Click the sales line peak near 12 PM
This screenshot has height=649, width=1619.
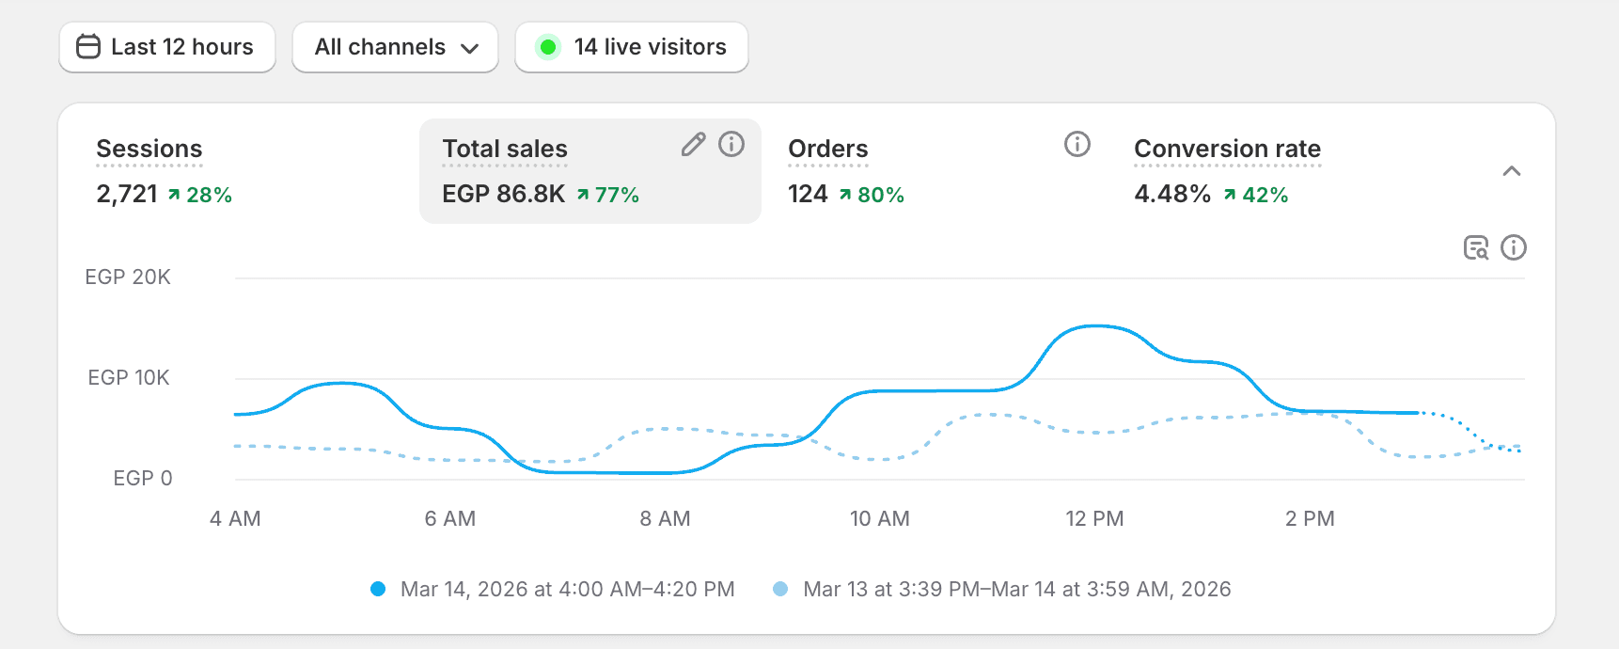1095,326
